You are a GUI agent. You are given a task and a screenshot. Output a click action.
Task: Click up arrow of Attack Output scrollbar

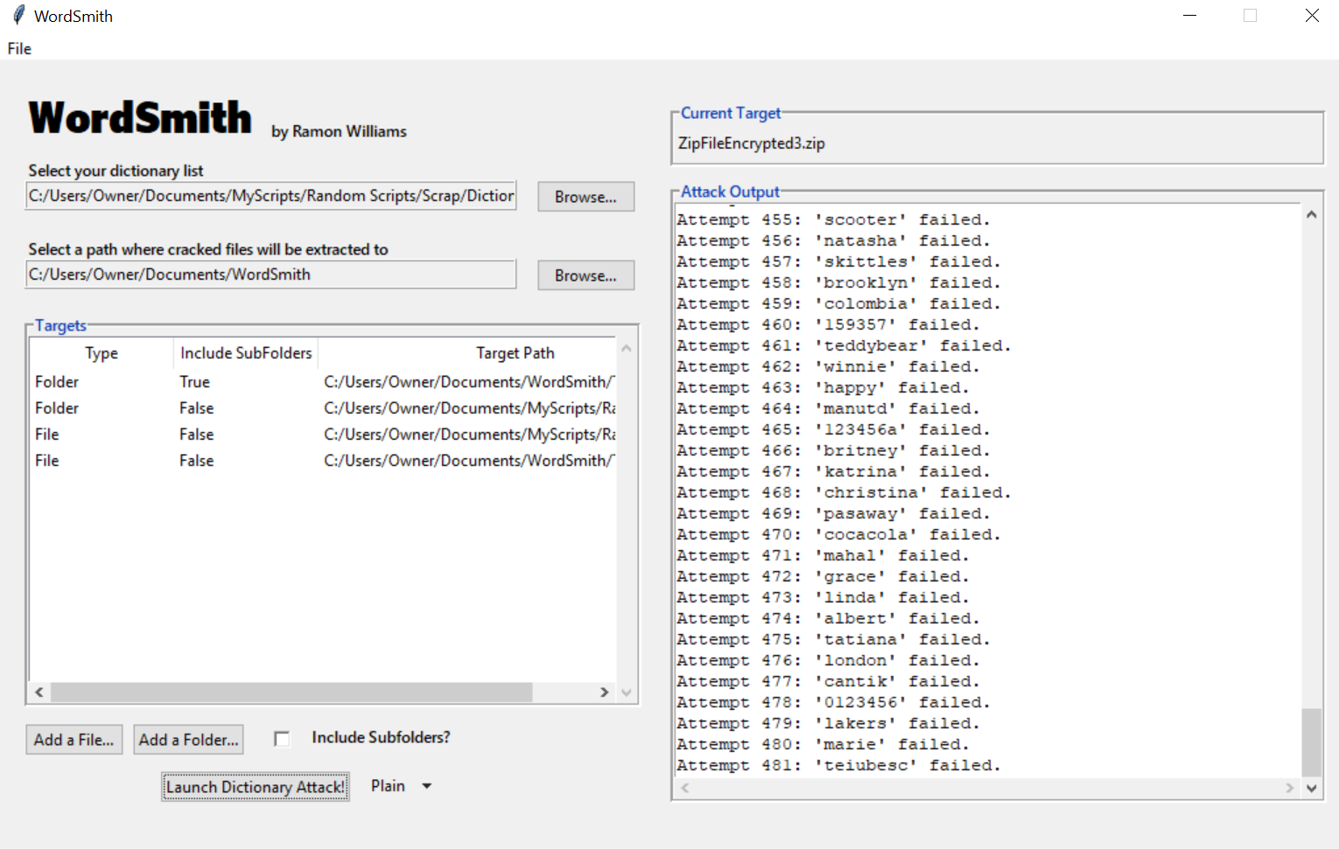1311,214
